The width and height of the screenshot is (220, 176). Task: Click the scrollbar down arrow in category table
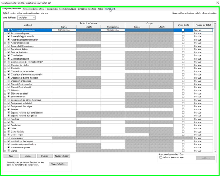click(215, 151)
